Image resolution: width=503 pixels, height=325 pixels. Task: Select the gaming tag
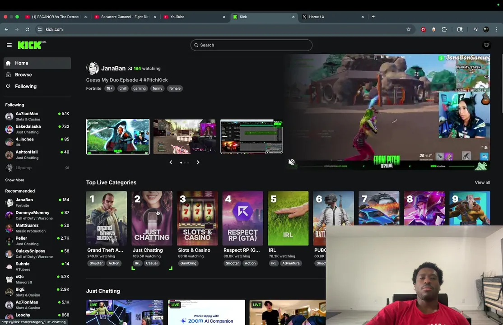click(x=139, y=88)
